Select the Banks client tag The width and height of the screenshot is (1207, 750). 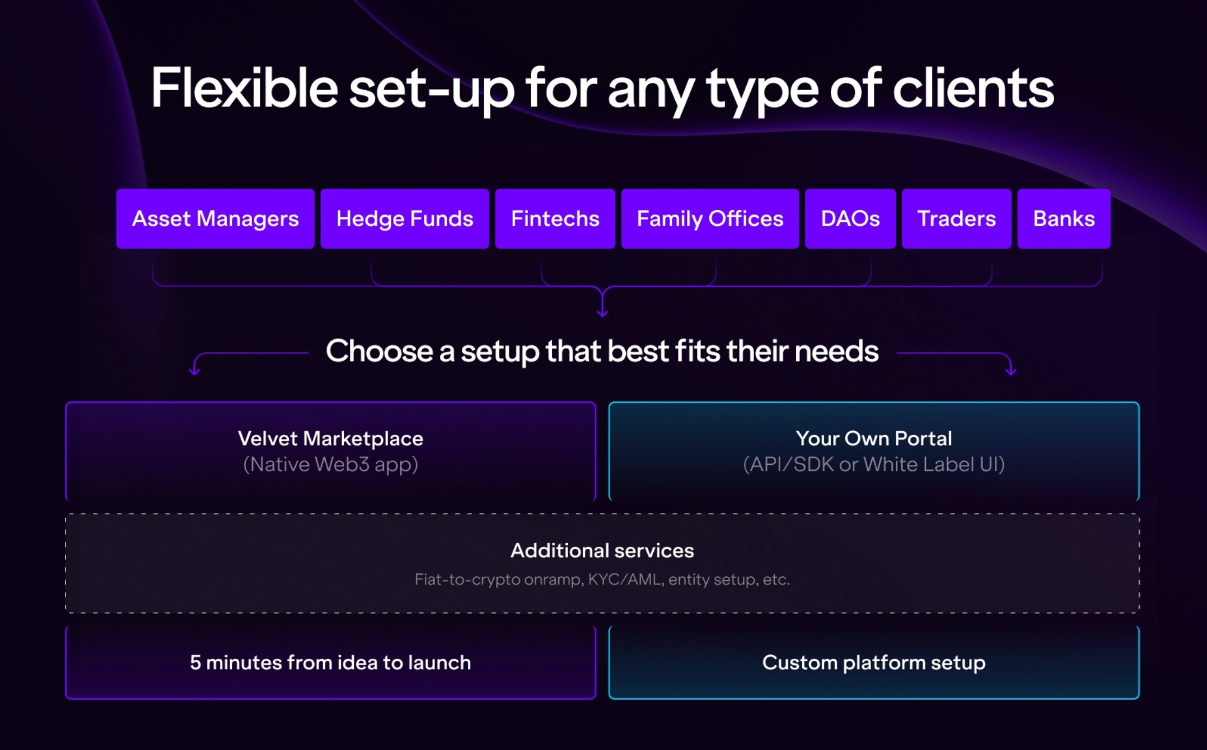click(x=1064, y=218)
